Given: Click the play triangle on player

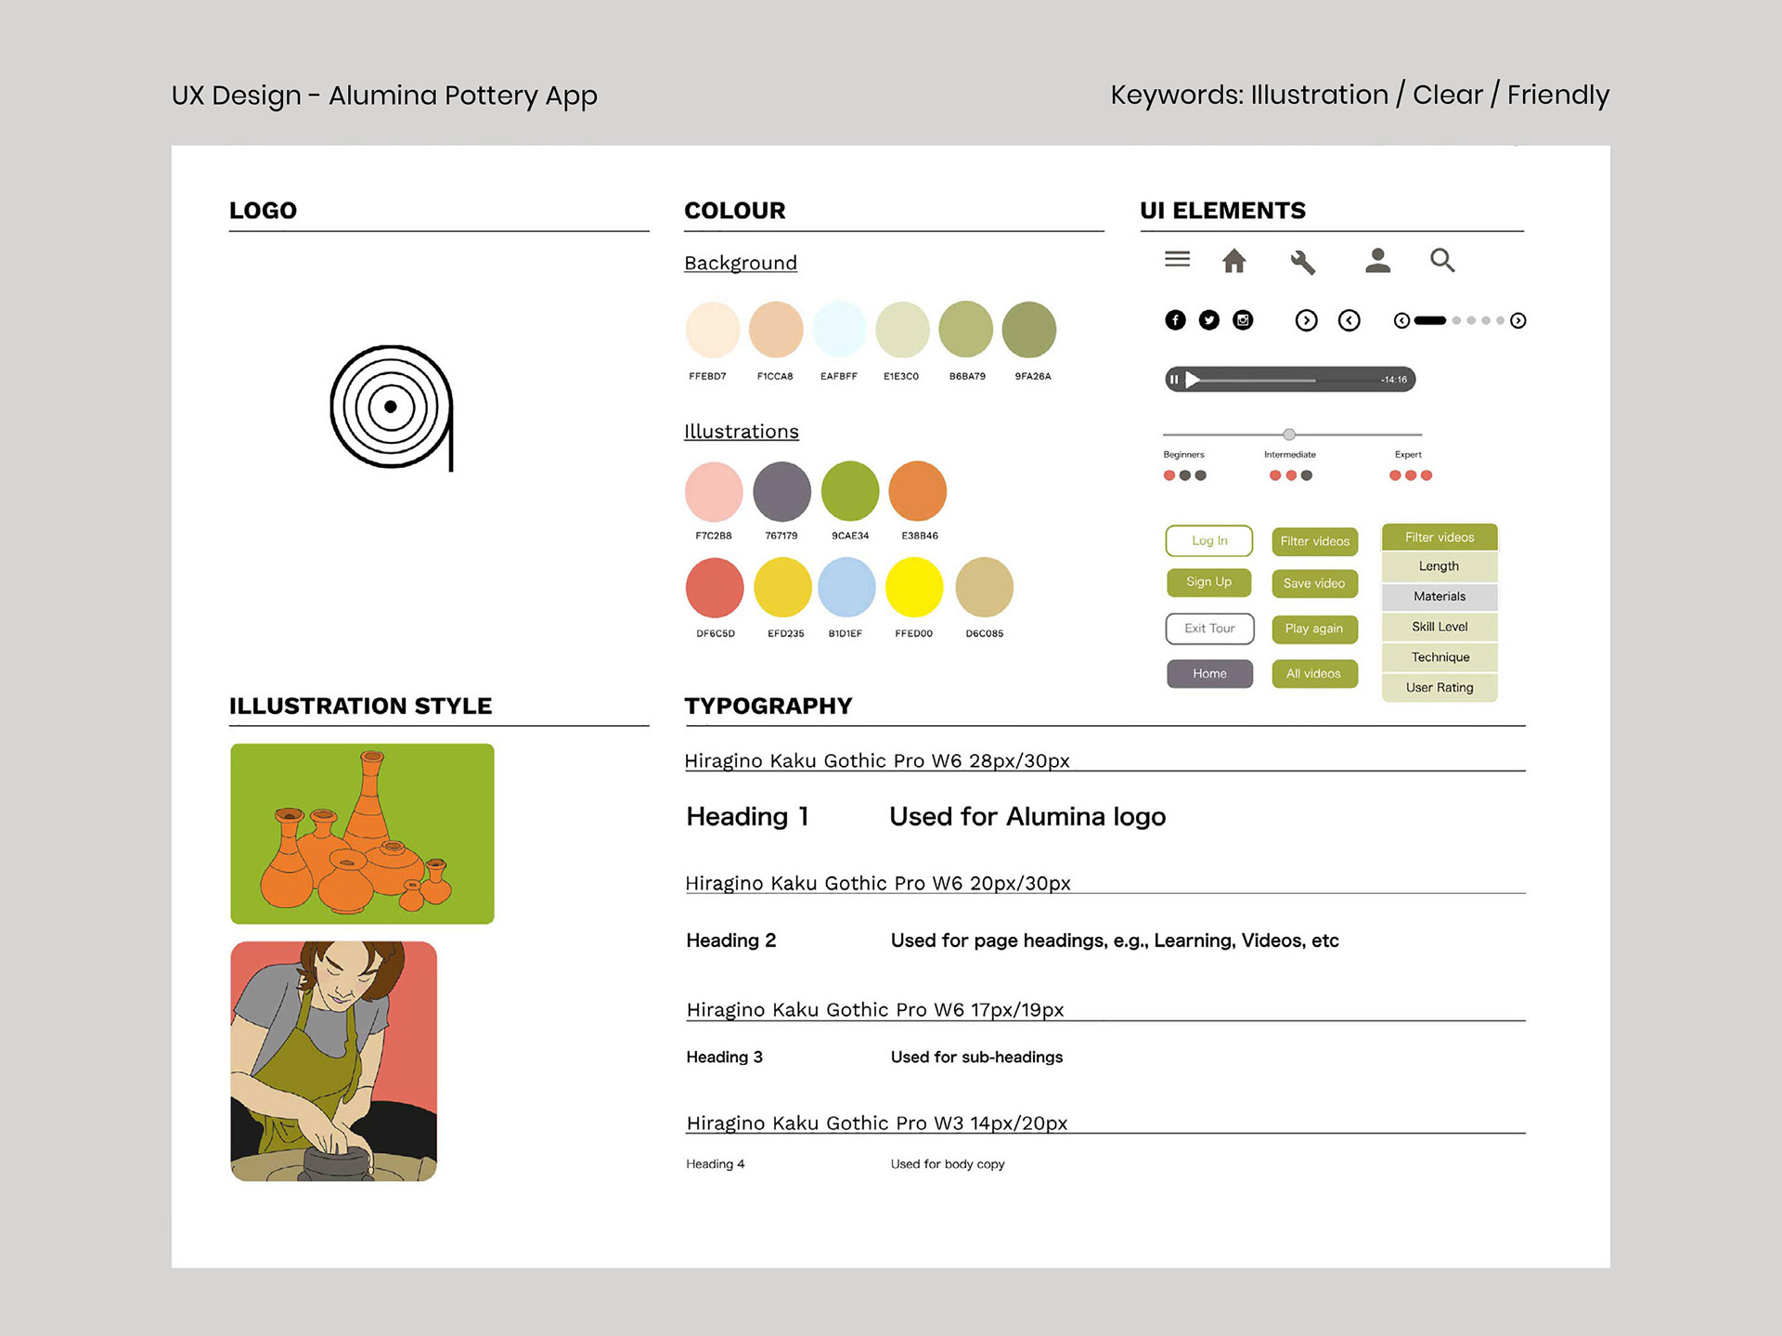Looking at the screenshot, I should pos(1193,379).
